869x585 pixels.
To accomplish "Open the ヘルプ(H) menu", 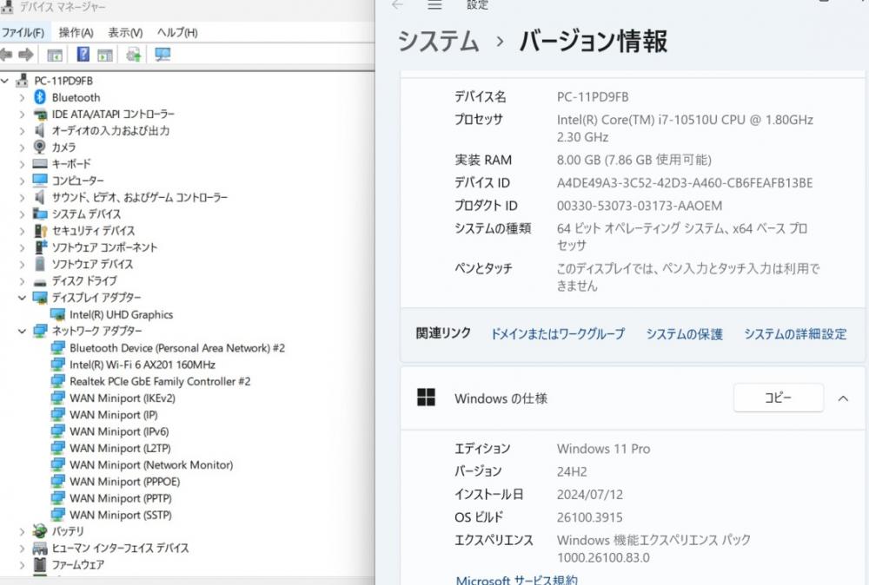I will tap(177, 33).
